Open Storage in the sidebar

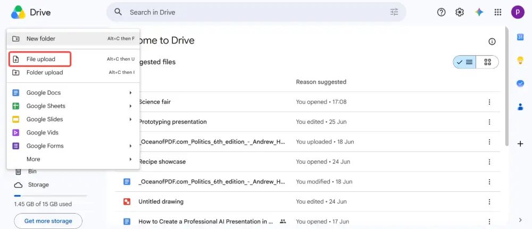click(38, 184)
